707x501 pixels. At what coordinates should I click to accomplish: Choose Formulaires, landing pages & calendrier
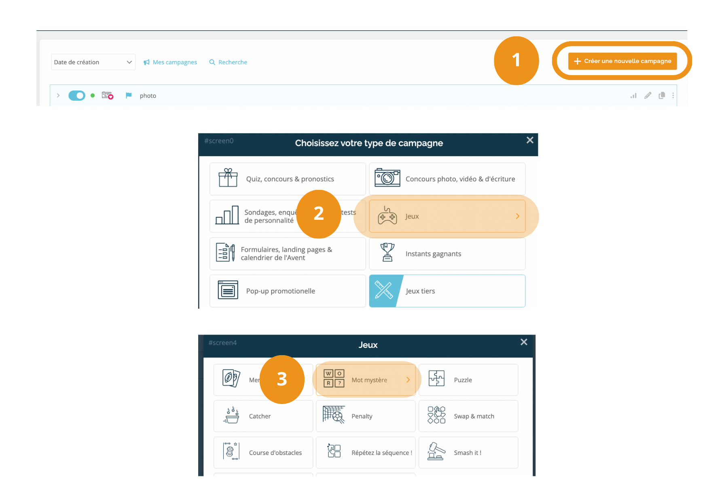pyautogui.click(x=288, y=254)
